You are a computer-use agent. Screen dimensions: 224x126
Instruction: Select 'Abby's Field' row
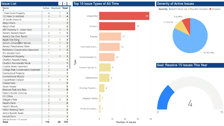[x=35, y=27]
